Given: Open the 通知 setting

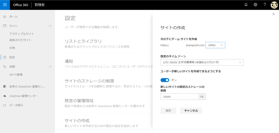Looking at the screenshot, I should point(69,61).
